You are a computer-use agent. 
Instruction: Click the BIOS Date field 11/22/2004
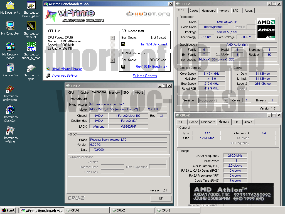tap(128, 150)
